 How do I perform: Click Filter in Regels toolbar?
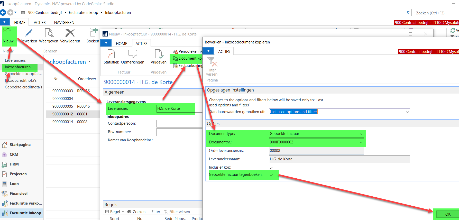[x=156, y=212]
